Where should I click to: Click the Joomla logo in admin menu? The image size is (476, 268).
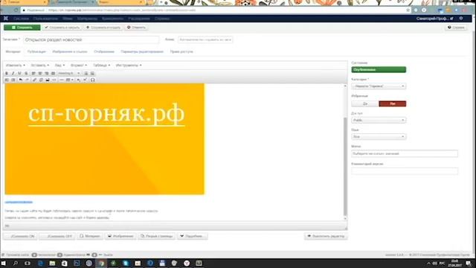coord(6,19)
